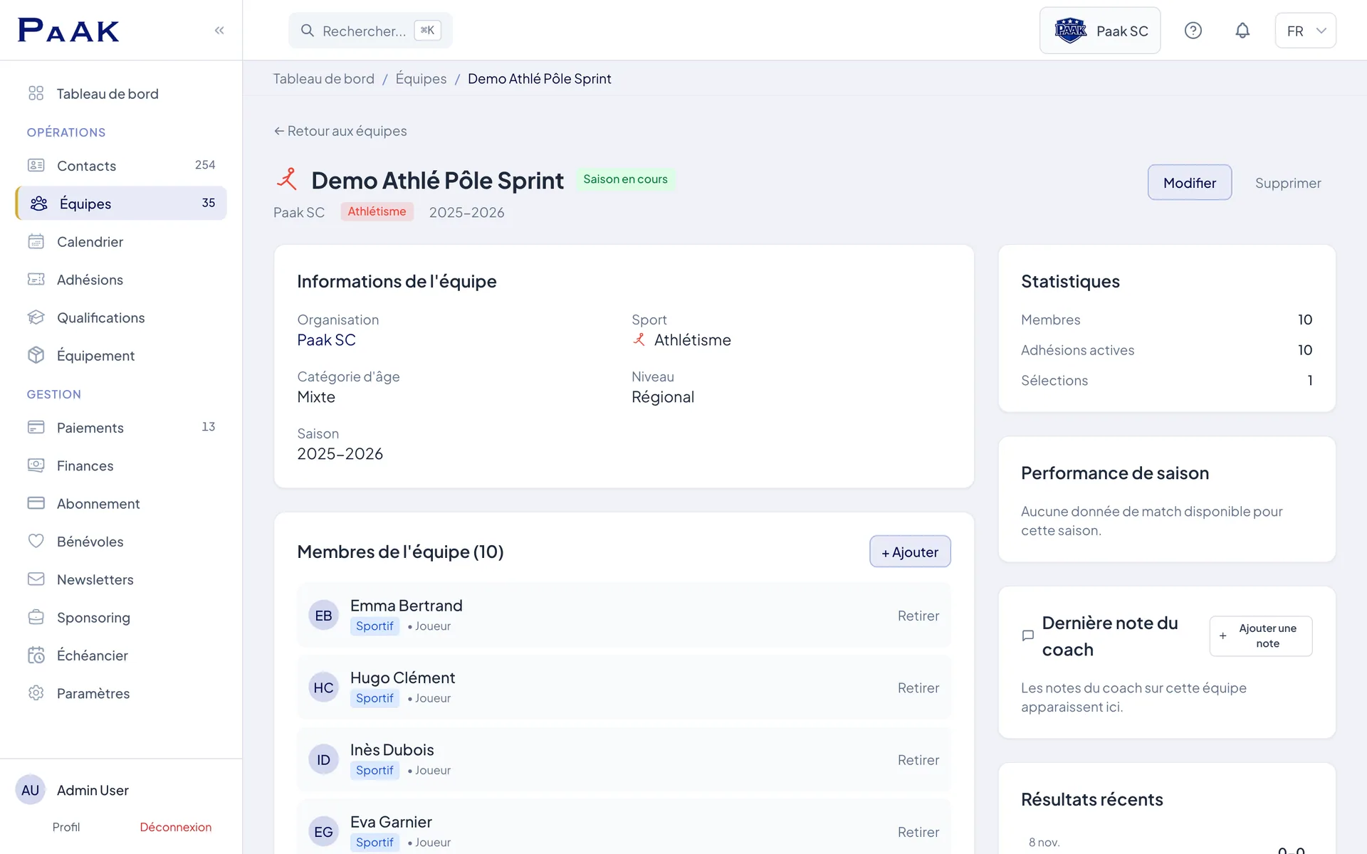Click the EB avatar of Emma Bertrand
The height and width of the screenshot is (854, 1367).
pyautogui.click(x=323, y=616)
